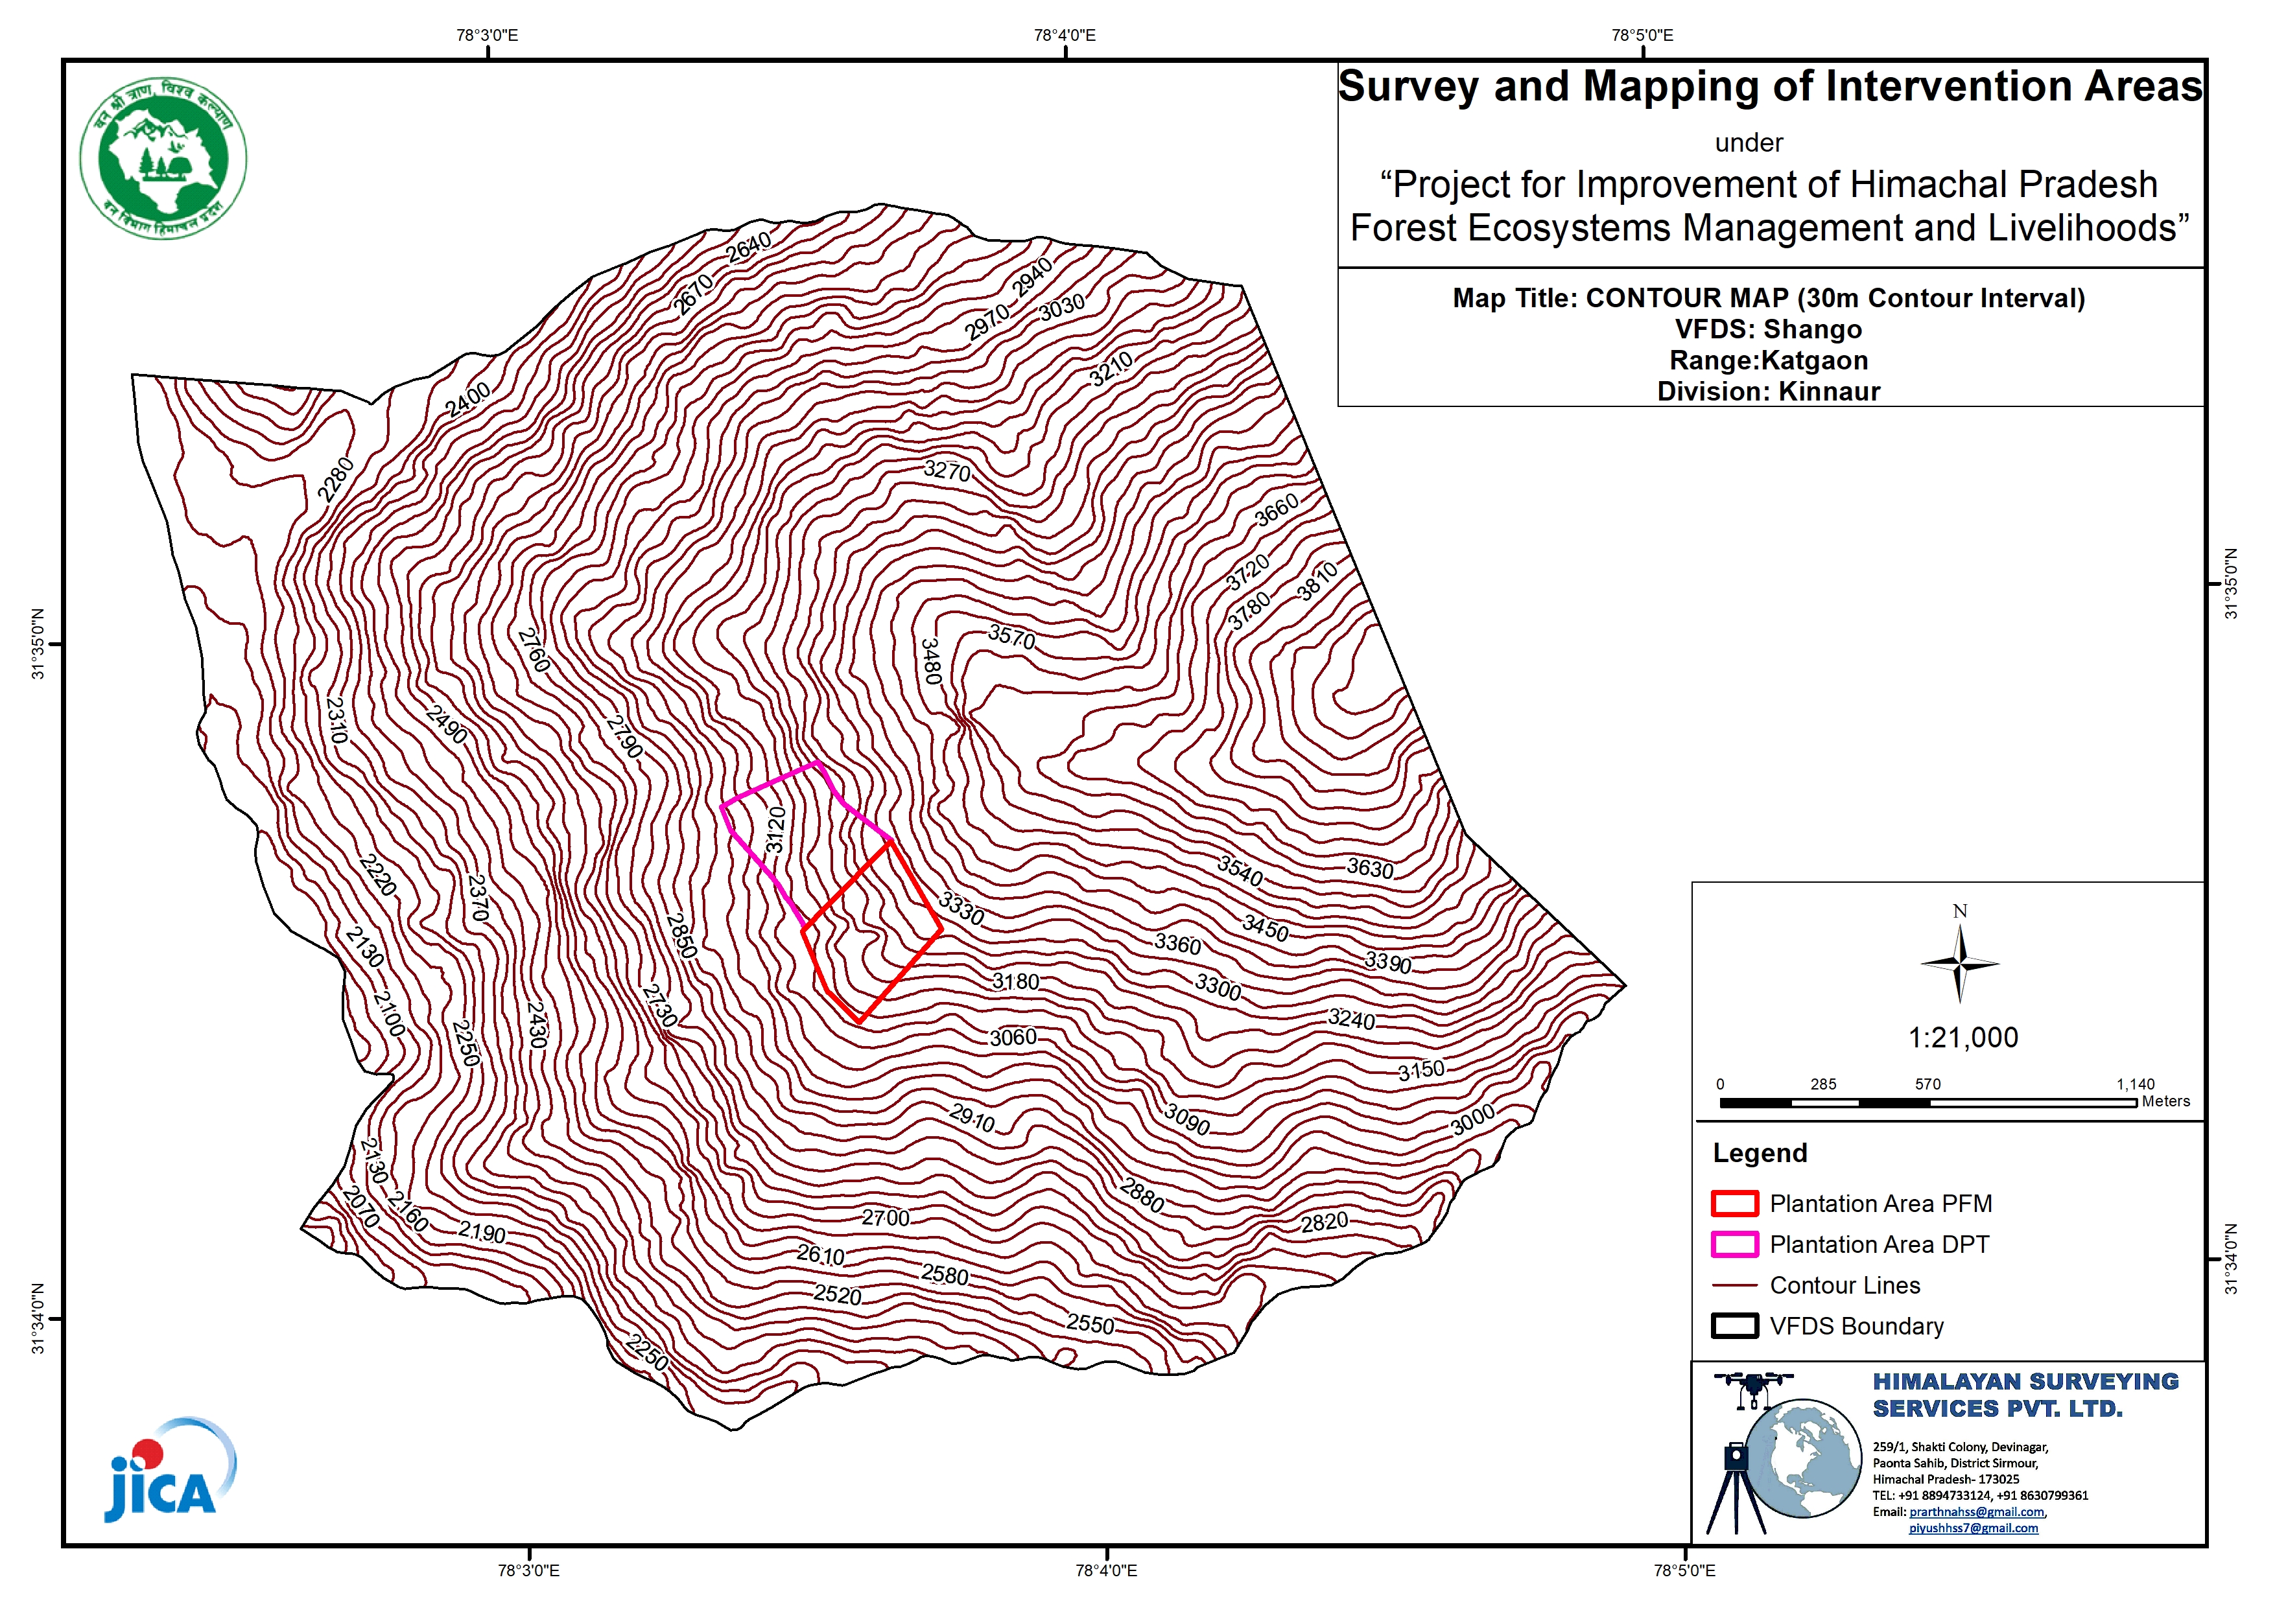Click the '1:21,000' scale text
2275x1608 pixels.
pos(1963,1037)
